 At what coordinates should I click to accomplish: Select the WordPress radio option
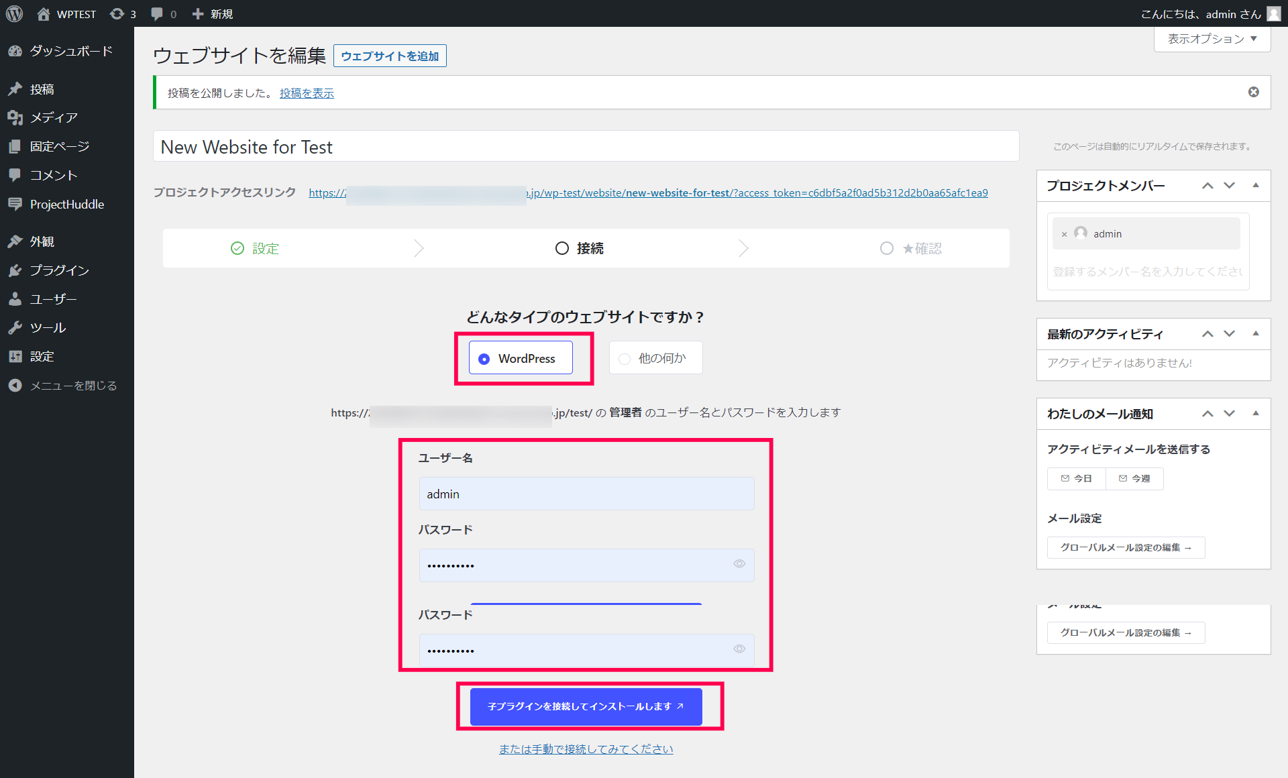[x=521, y=358]
